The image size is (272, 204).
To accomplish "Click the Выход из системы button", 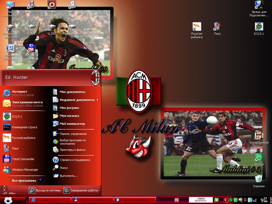I will [45, 190].
